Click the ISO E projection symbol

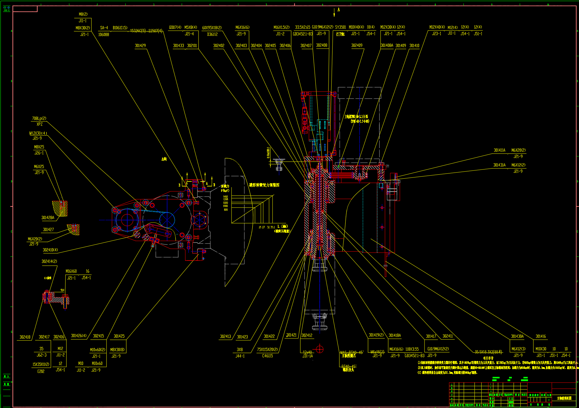point(6,9)
